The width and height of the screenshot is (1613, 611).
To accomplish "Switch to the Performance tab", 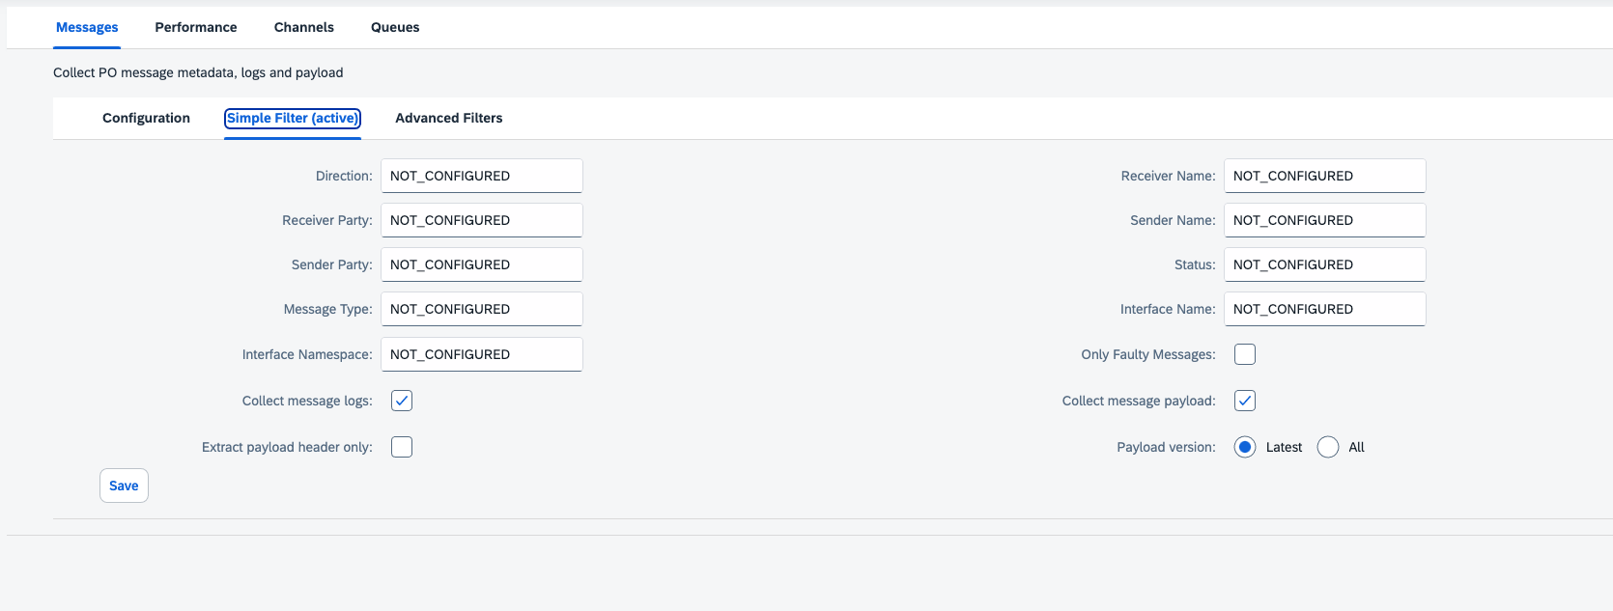I will [x=196, y=27].
